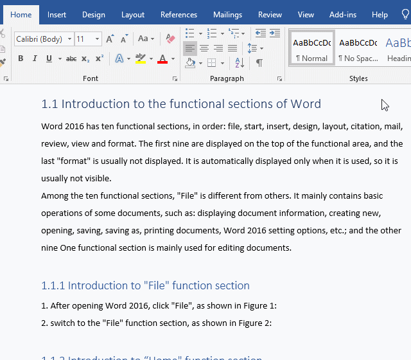Viewport: 411px width, 360px height.
Task: Sort the selected text A to Z
Action: coord(240,63)
